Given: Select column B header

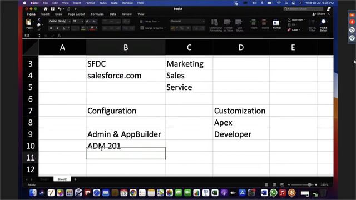Looking at the screenshot, I should [126, 47].
